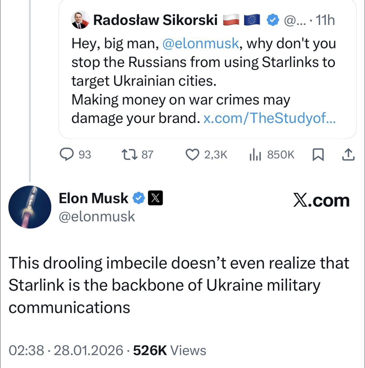Image resolution: width=365 pixels, height=368 pixels.
Task: Open Radosław Sikorski's avatar photo
Action: click(x=80, y=20)
